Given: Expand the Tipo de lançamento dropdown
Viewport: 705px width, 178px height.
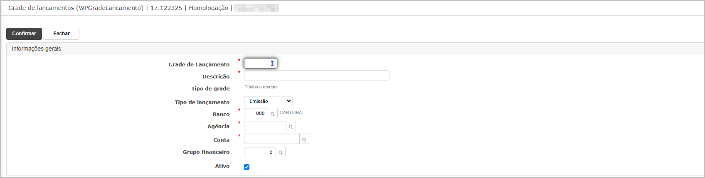Looking at the screenshot, I should [x=268, y=101].
